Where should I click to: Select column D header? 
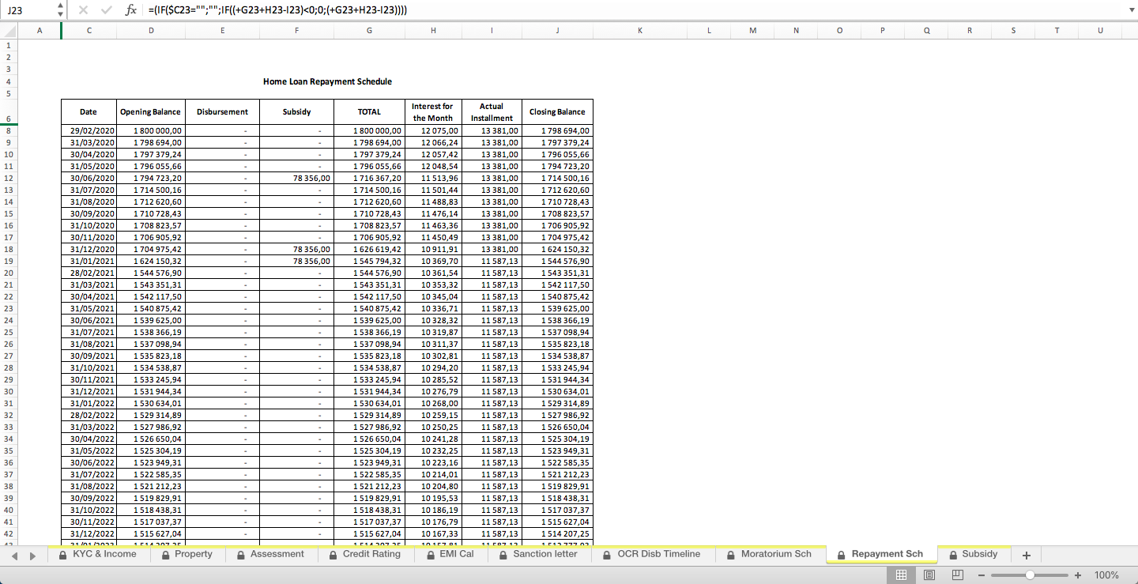(x=151, y=30)
